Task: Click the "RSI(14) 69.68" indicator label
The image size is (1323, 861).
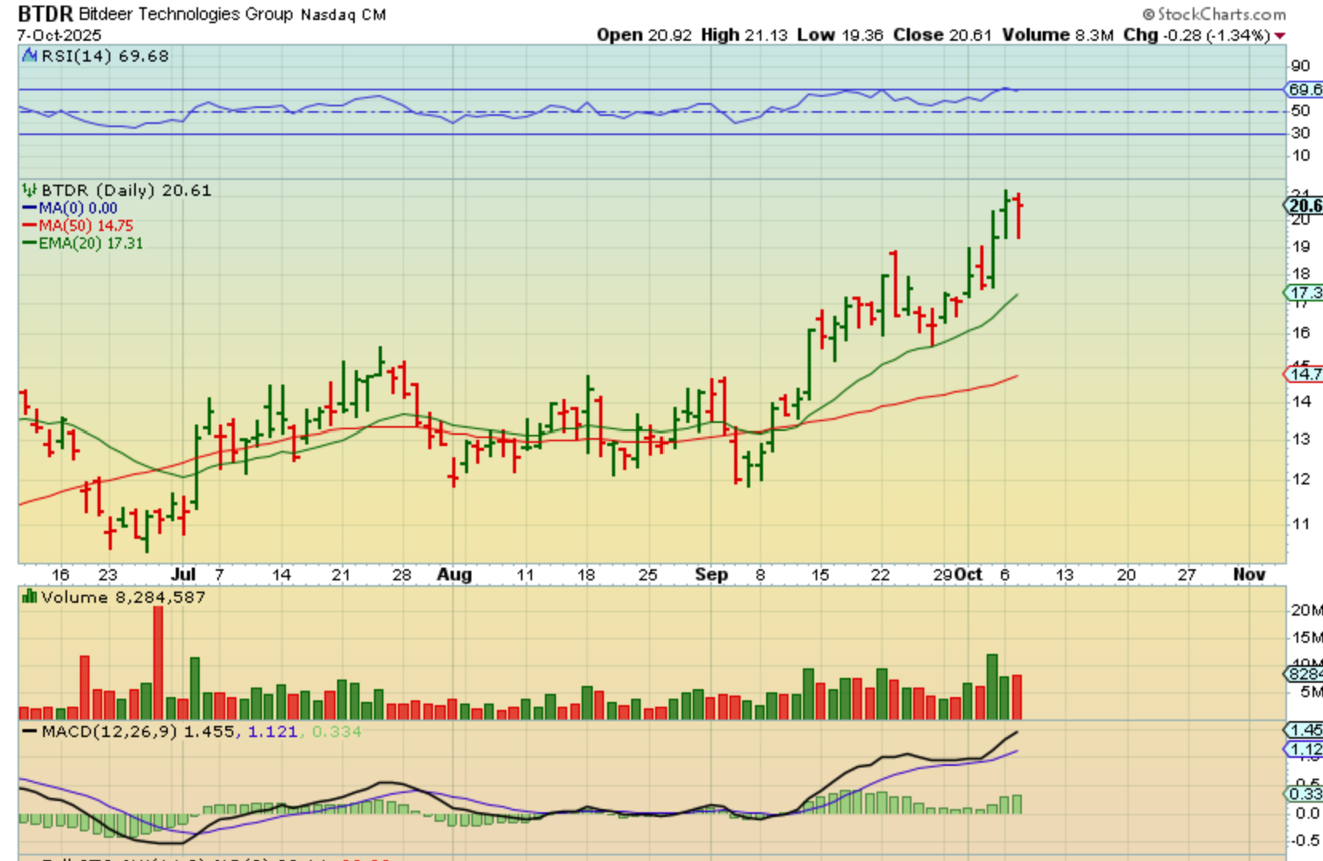Action: click(x=105, y=56)
